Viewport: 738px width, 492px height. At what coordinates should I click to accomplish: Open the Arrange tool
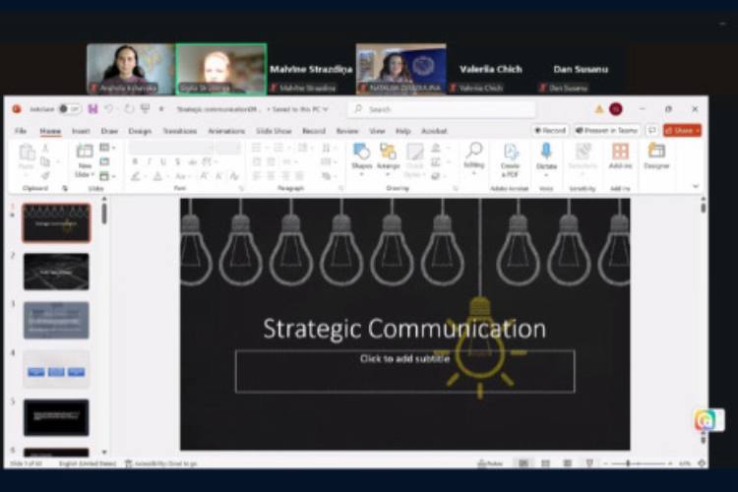pos(388,154)
